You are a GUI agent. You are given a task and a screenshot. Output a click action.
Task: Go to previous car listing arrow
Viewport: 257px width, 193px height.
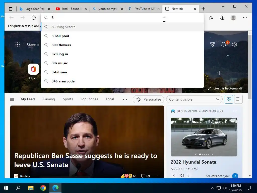[174, 176]
